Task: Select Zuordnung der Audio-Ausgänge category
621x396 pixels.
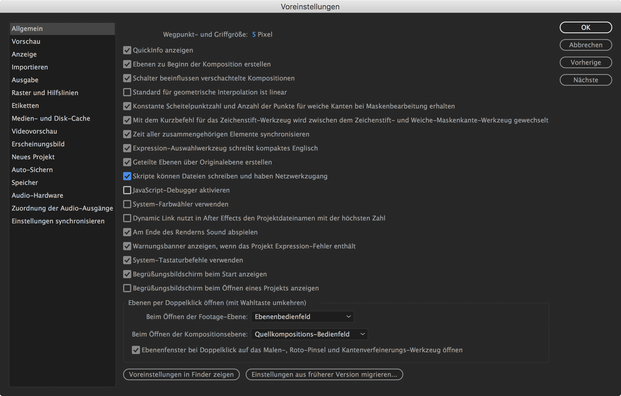Action: click(62, 208)
